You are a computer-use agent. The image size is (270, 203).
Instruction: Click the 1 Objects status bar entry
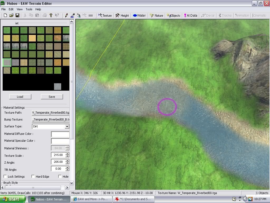click(262, 193)
